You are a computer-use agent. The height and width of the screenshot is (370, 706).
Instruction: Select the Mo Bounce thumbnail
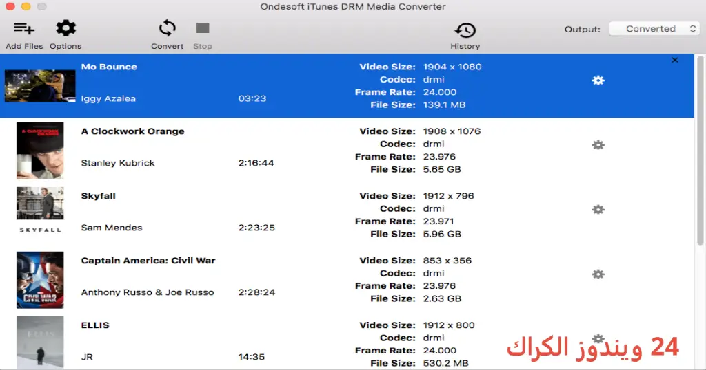coord(40,86)
